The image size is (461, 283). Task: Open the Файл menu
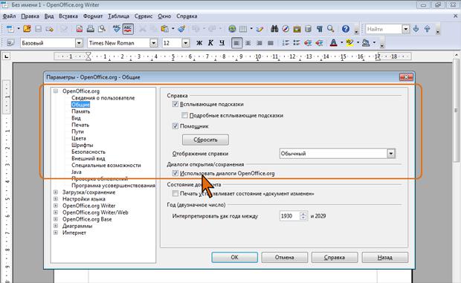click(x=9, y=16)
